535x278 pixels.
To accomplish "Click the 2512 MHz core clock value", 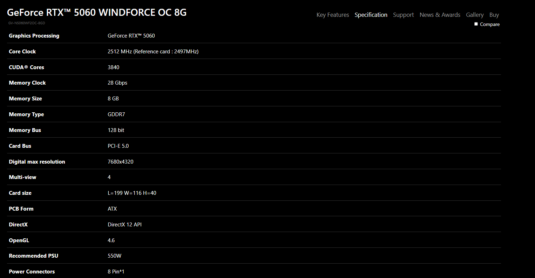I will coord(153,52).
